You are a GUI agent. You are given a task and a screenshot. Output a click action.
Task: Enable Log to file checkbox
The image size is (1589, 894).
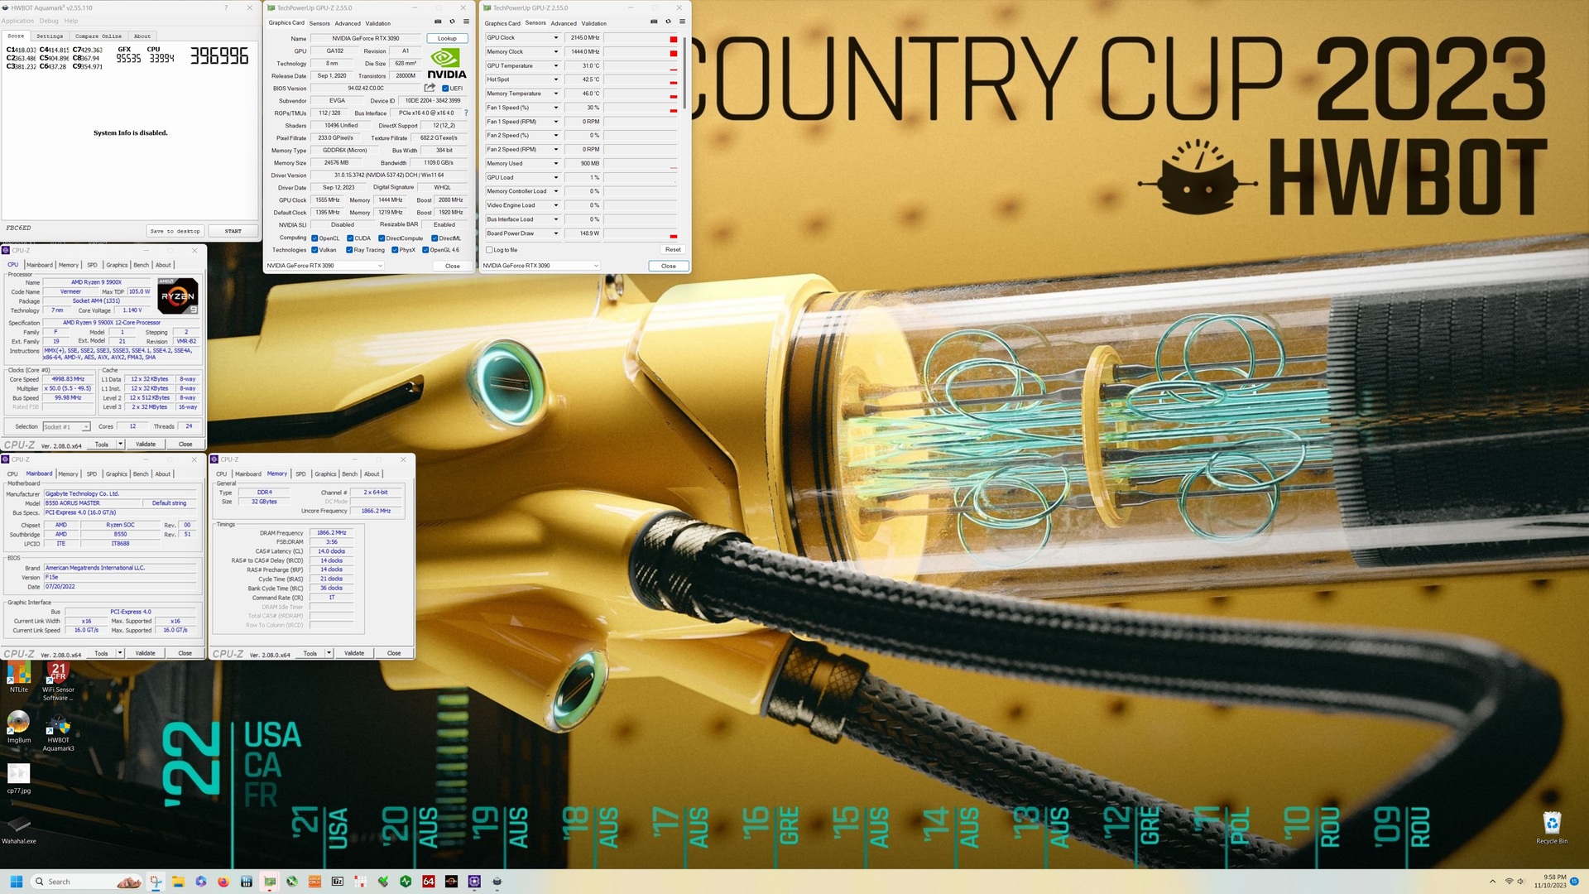tap(489, 250)
